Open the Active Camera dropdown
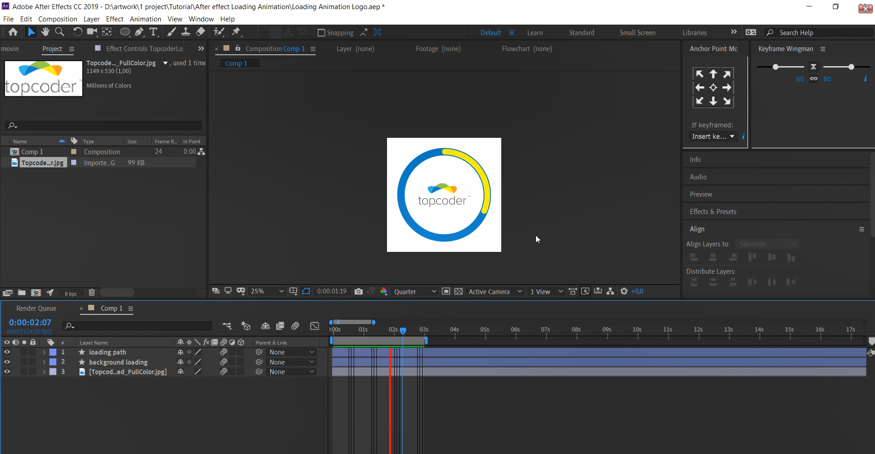Screen dimensions: 875x454 pos(495,292)
